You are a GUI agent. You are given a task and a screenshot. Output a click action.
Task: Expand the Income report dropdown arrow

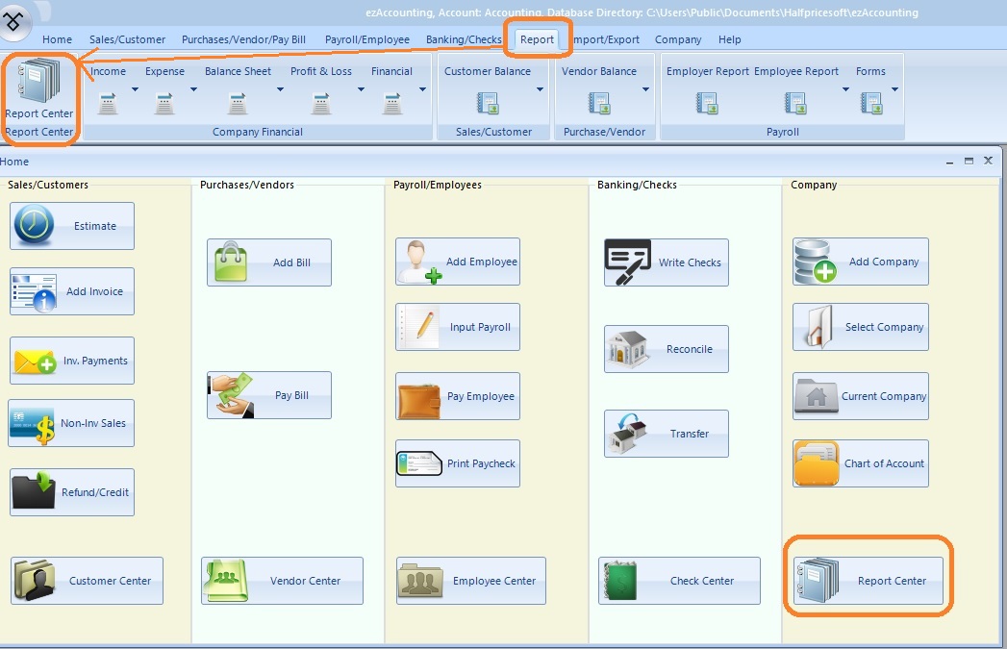tap(135, 90)
